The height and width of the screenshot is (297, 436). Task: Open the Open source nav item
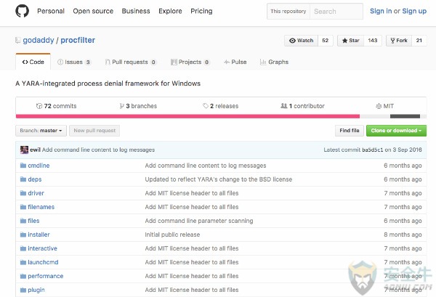pyautogui.click(x=93, y=11)
